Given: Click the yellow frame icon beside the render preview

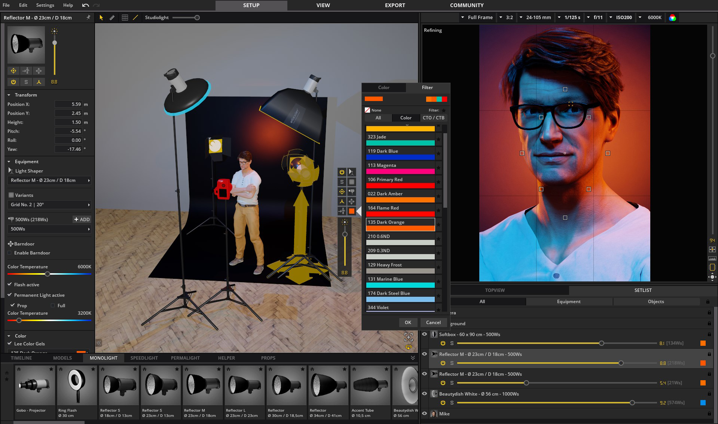Looking at the screenshot, I should pyautogui.click(x=712, y=267).
